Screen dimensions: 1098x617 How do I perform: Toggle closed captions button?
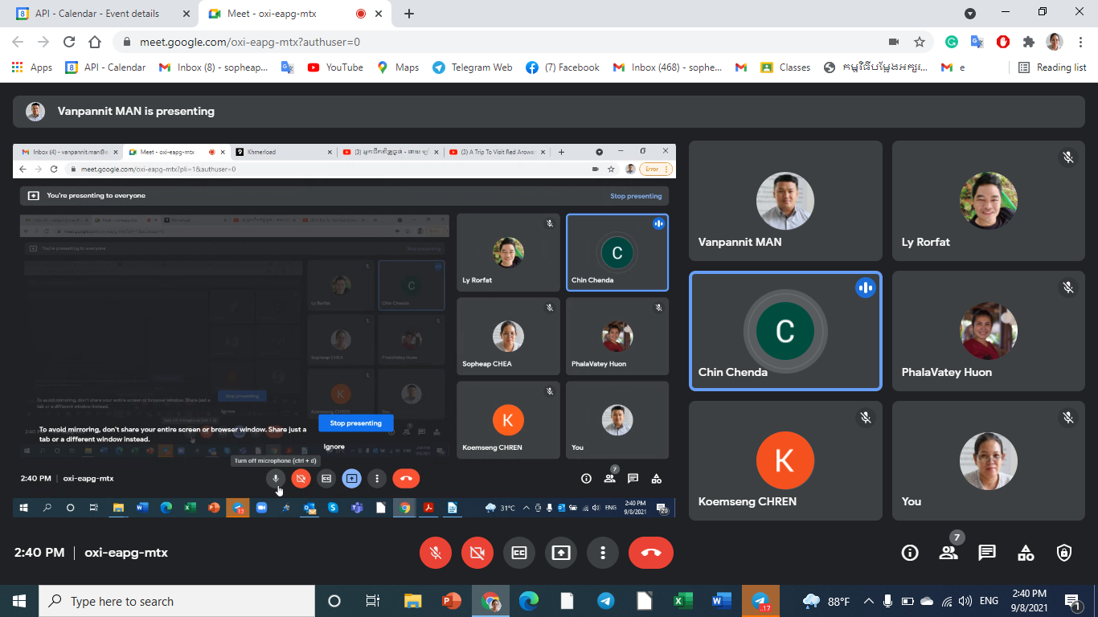[519, 553]
